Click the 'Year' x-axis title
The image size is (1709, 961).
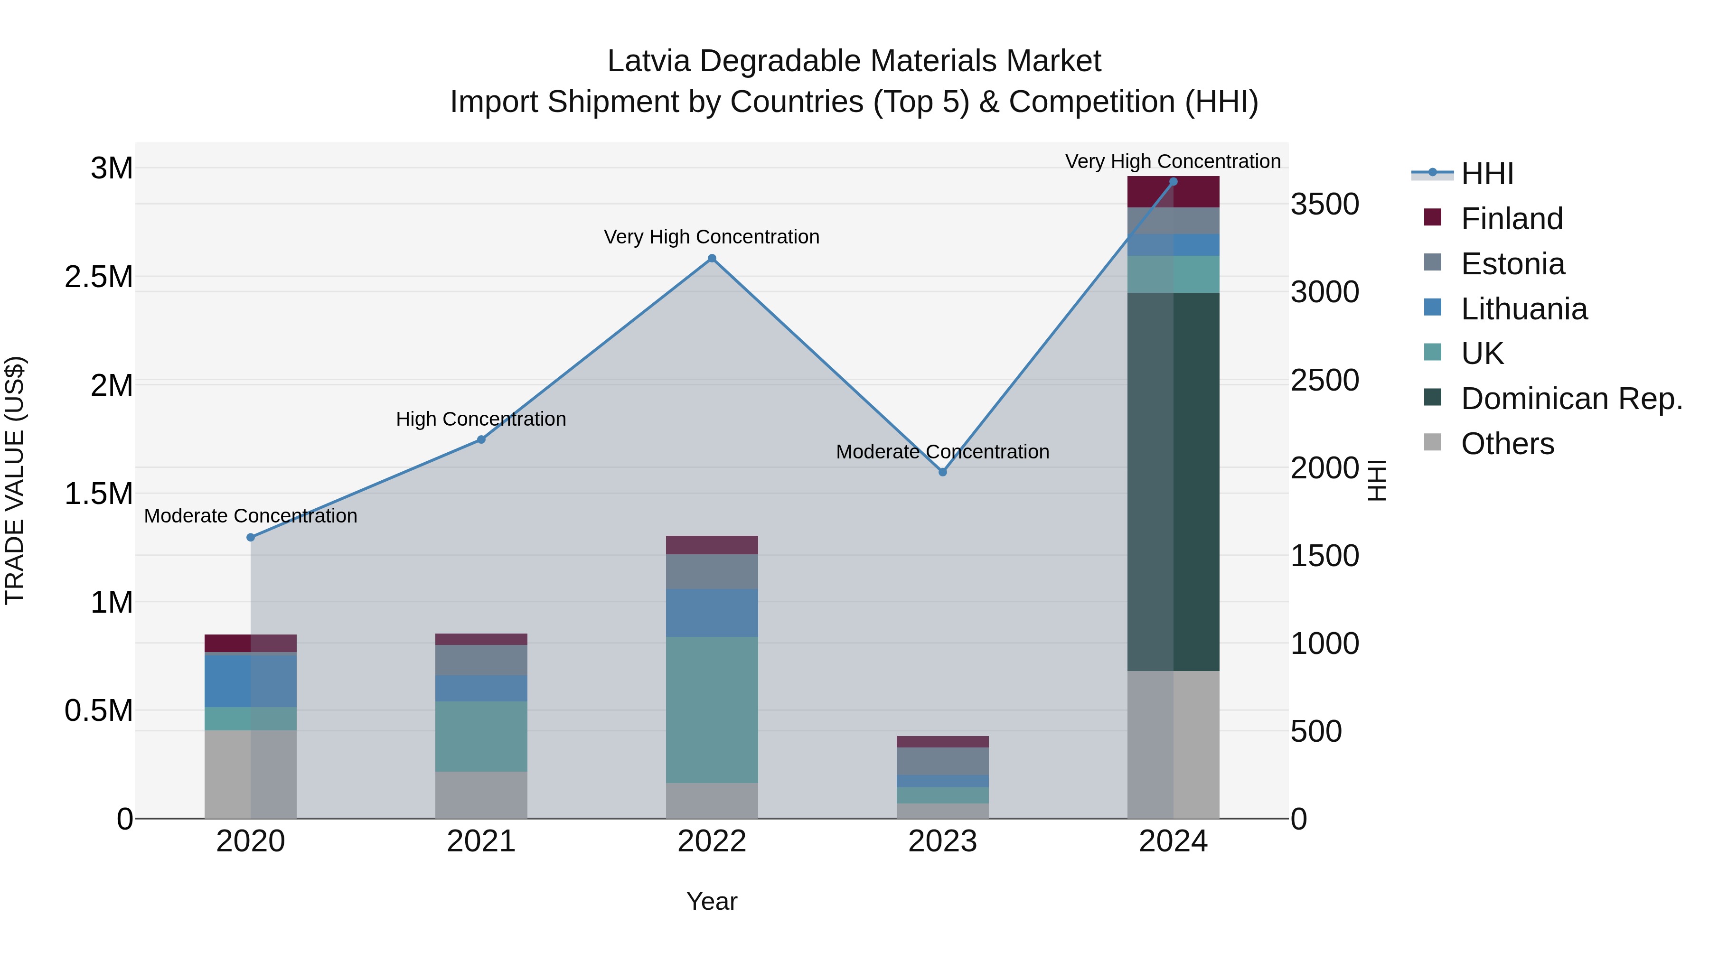[x=712, y=901]
